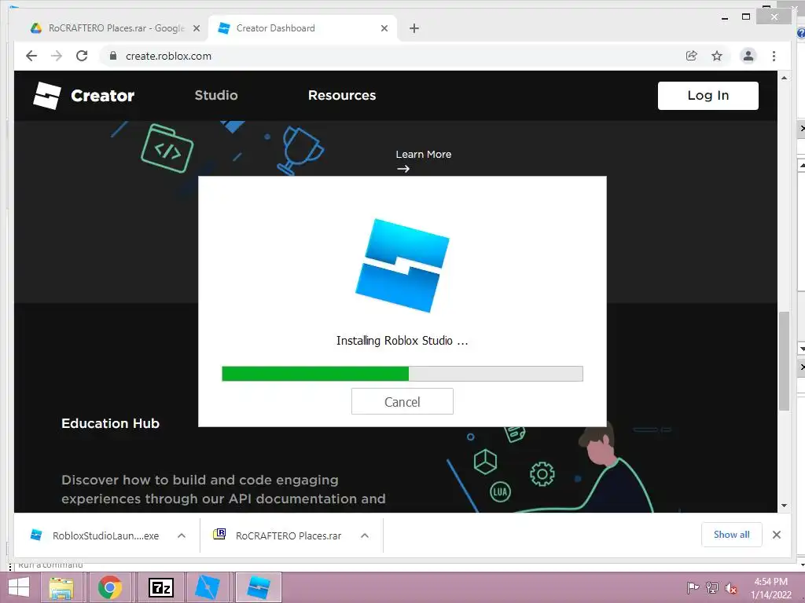805x603 pixels.
Task: Open downloaded RobloxStudioLauncher exe file
Action: coord(106,535)
